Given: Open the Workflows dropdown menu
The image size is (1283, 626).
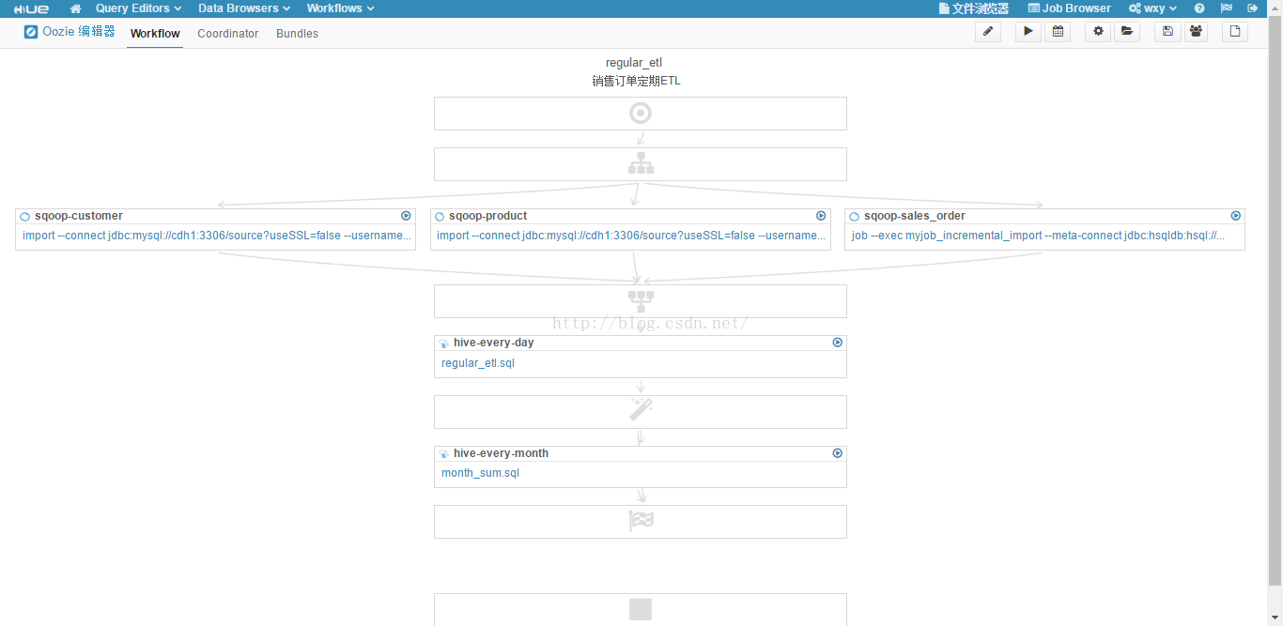Looking at the screenshot, I should [340, 8].
